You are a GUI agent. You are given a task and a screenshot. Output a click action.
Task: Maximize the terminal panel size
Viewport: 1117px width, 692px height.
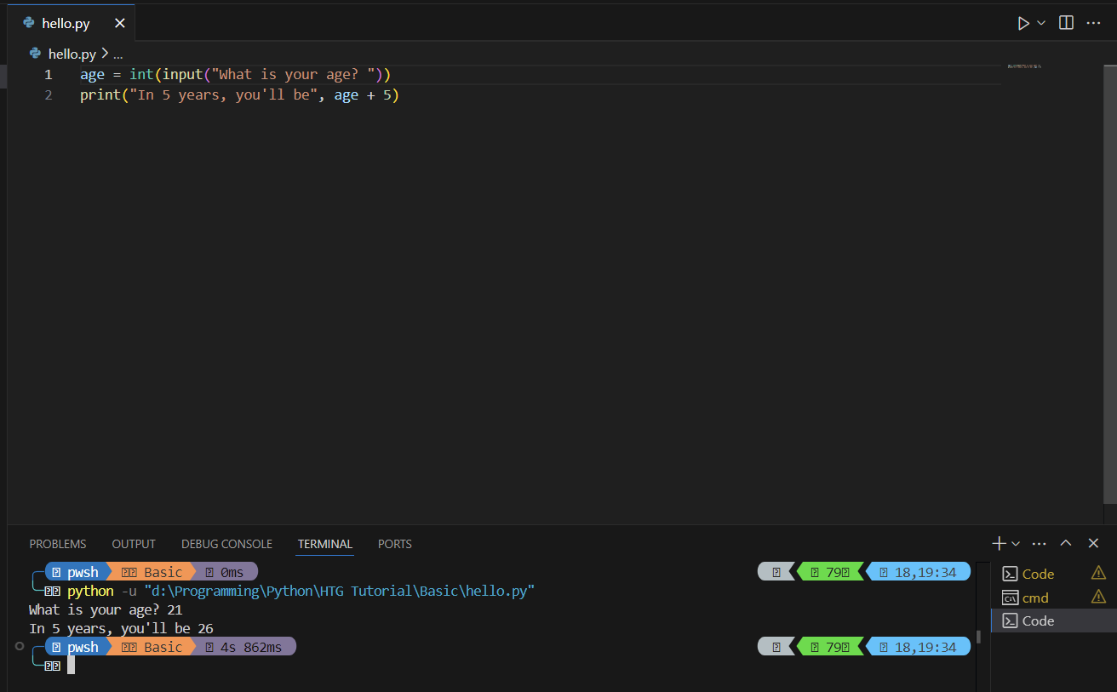pyautogui.click(x=1066, y=543)
